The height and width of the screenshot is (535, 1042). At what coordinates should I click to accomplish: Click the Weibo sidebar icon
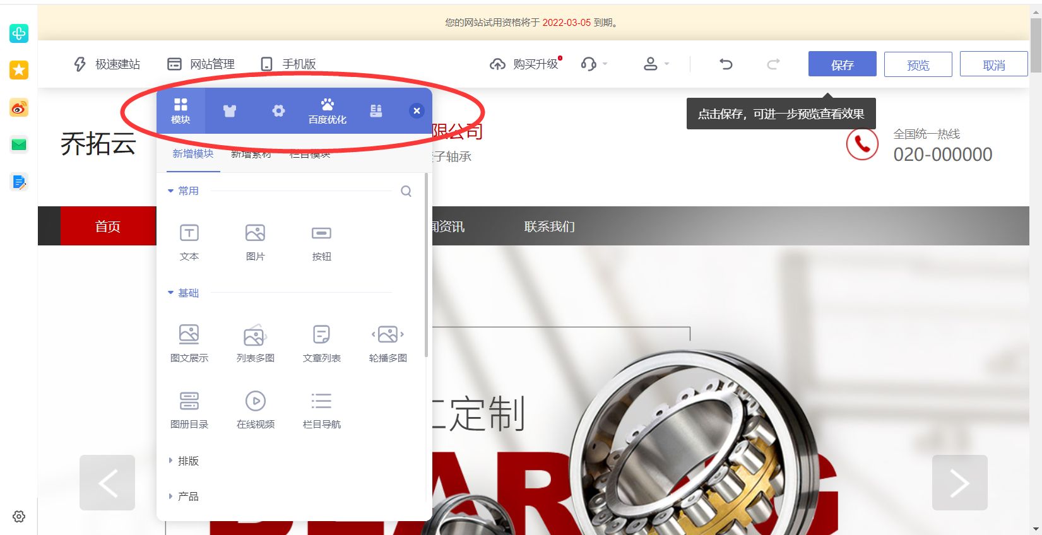point(19,108)
